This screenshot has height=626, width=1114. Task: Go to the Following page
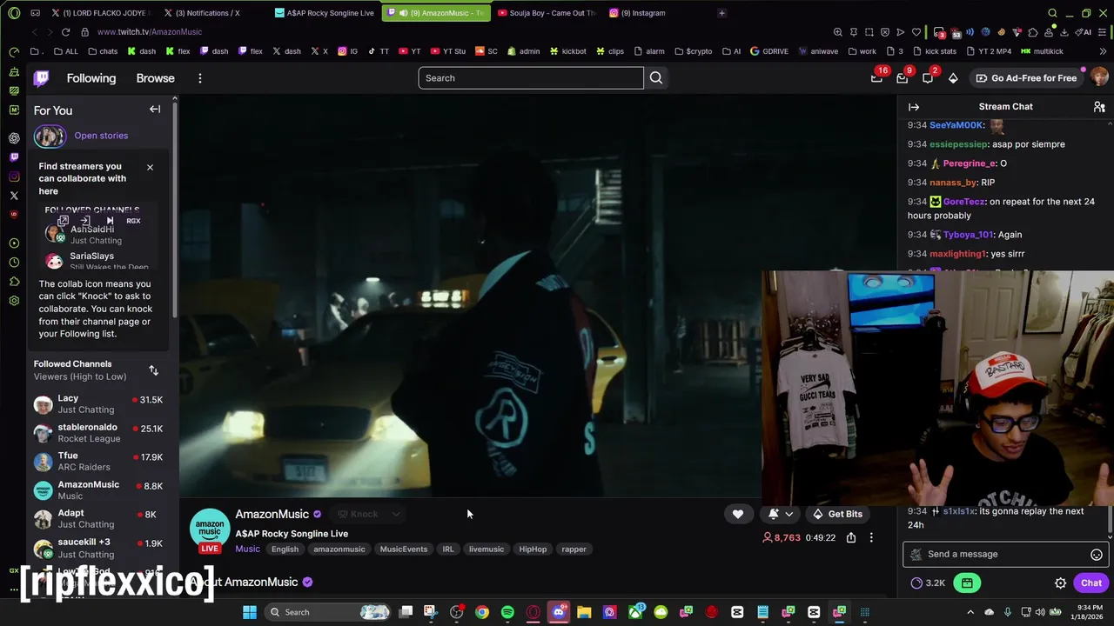coord(91,78)
